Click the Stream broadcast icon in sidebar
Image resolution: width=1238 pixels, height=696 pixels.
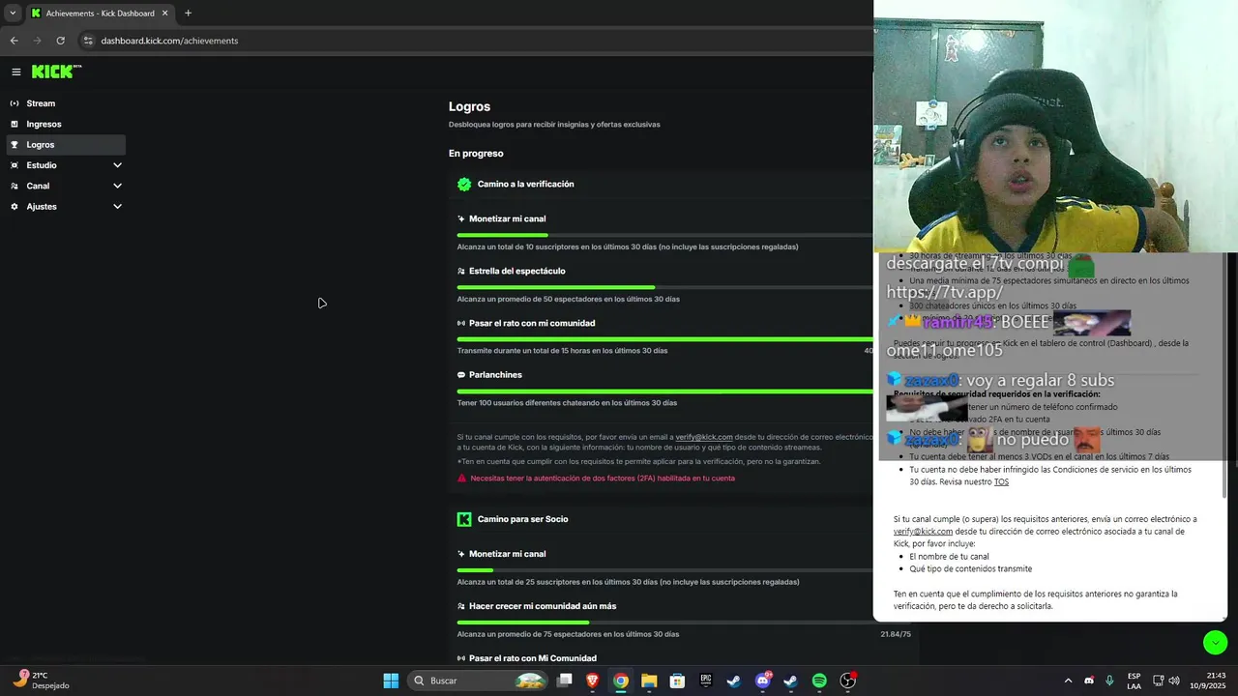coord(15,103)
